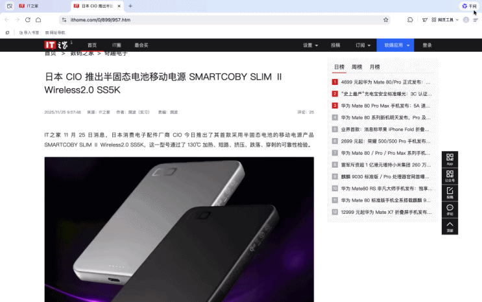
Task: Go to 首页 in the site navigation
Action: click(x=92, y=45)
